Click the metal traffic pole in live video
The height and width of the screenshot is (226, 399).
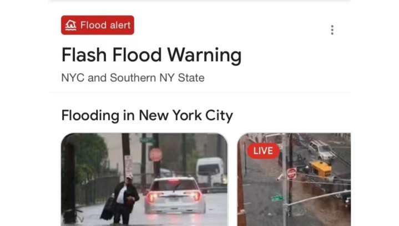click(284, 179)
